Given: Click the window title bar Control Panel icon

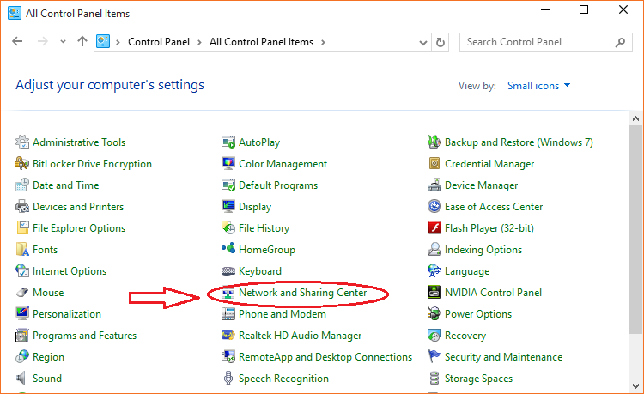Looking at the screenshot, I should [x=15, y=13].
